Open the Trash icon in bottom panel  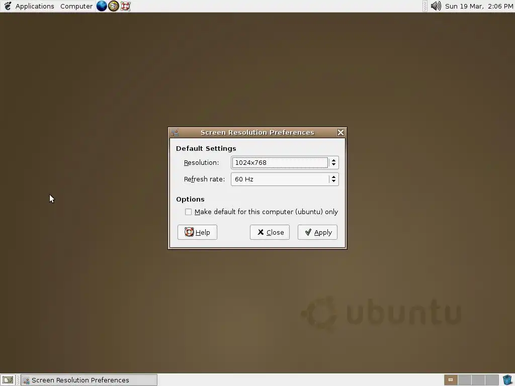point(507,380)
